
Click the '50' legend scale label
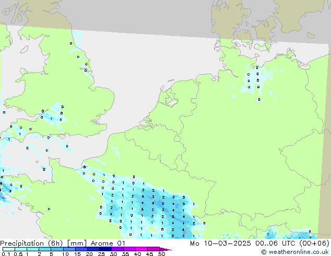pos(161,254)
